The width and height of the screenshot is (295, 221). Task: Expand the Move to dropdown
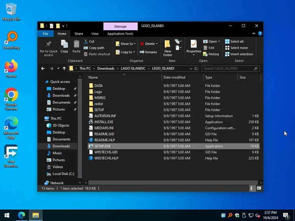coord(135,44)
